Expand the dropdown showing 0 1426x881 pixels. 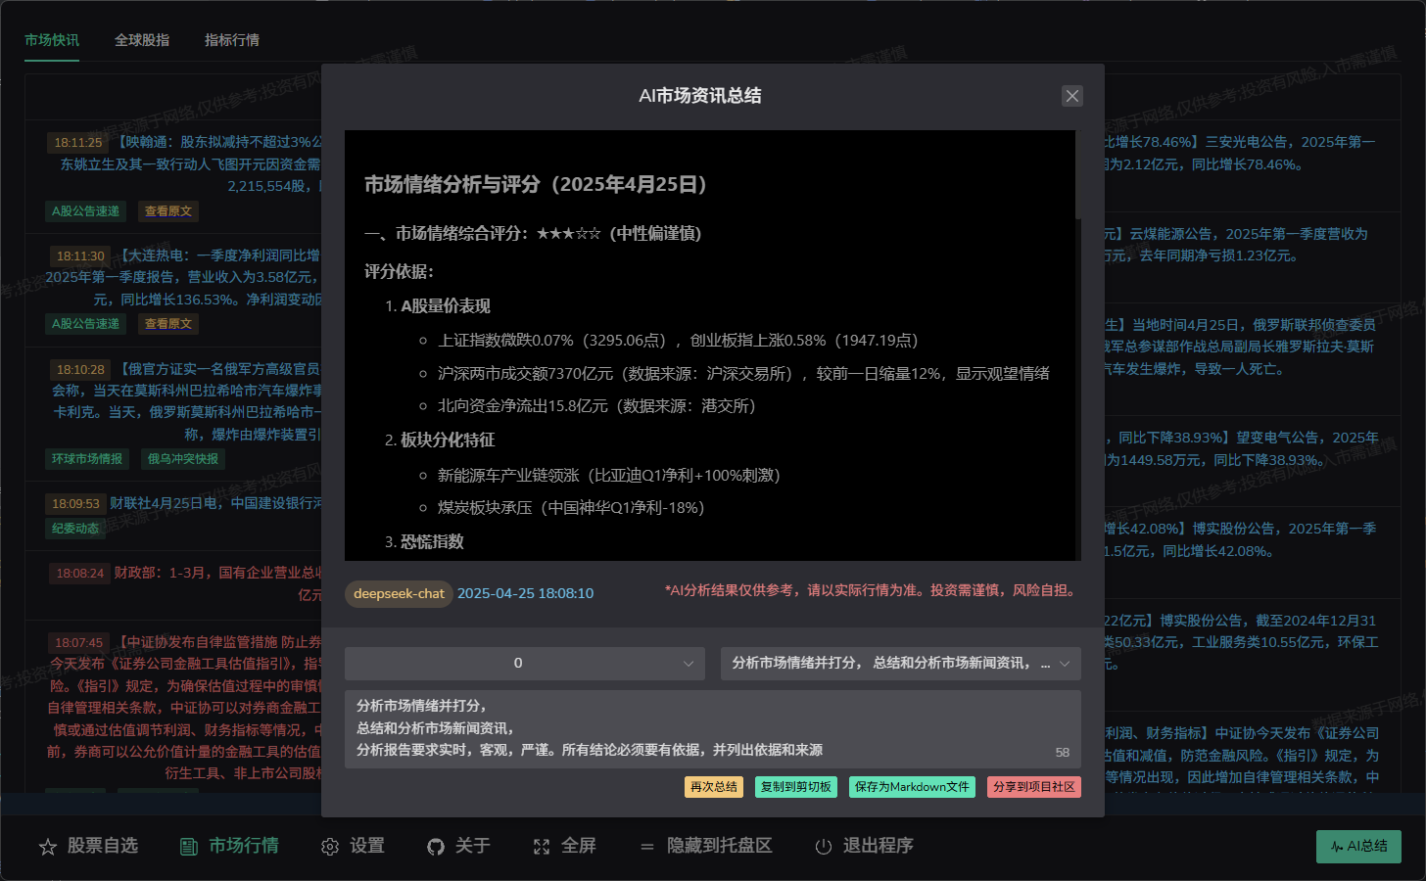pyautogui.click(x=524, y=663)
